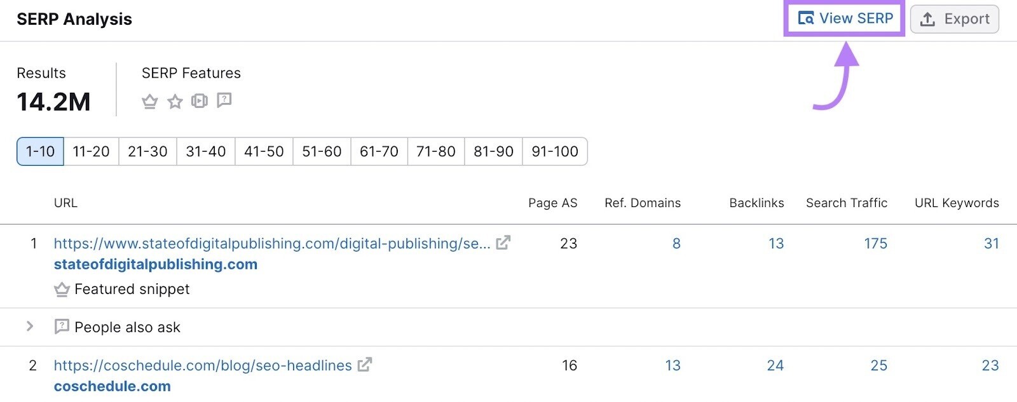
Task: Click the View SERP button
Action: [x=845, y=18]
